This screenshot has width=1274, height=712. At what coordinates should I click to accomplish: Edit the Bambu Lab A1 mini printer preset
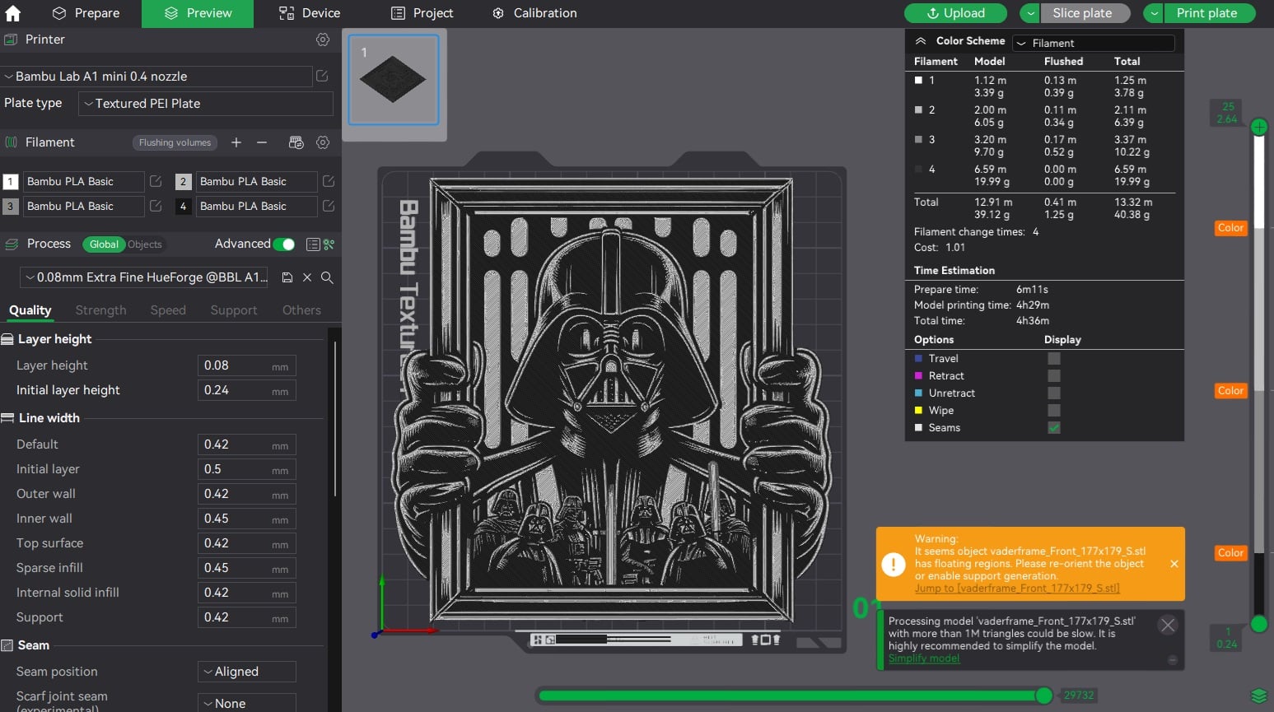[x=322, y=76]
